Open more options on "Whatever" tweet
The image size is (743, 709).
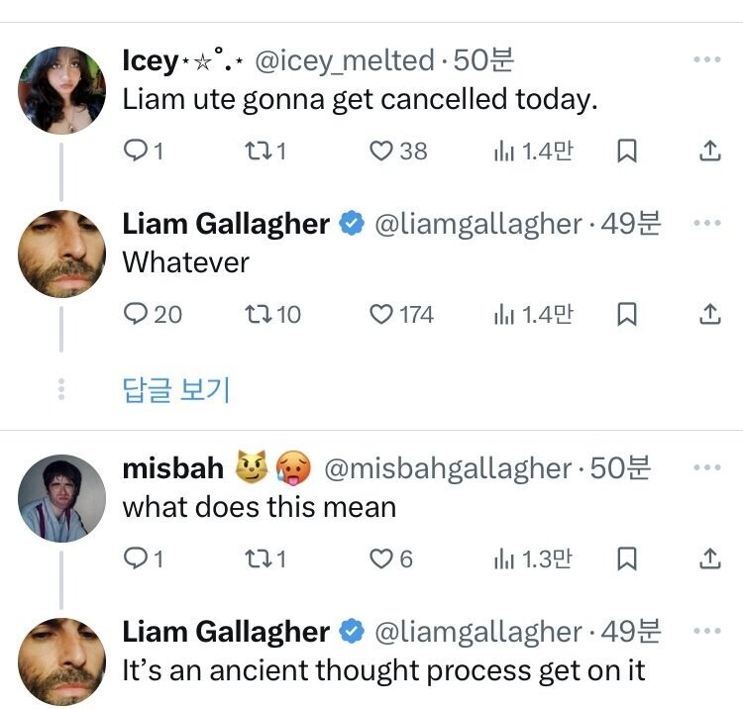click(x=707, y=224)
